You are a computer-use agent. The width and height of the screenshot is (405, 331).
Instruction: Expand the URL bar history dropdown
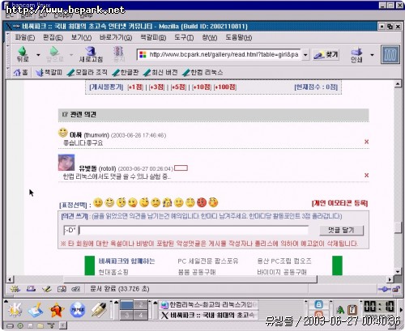305,55
